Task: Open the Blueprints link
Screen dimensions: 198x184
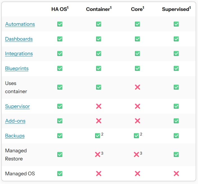Action: point(17,68)
